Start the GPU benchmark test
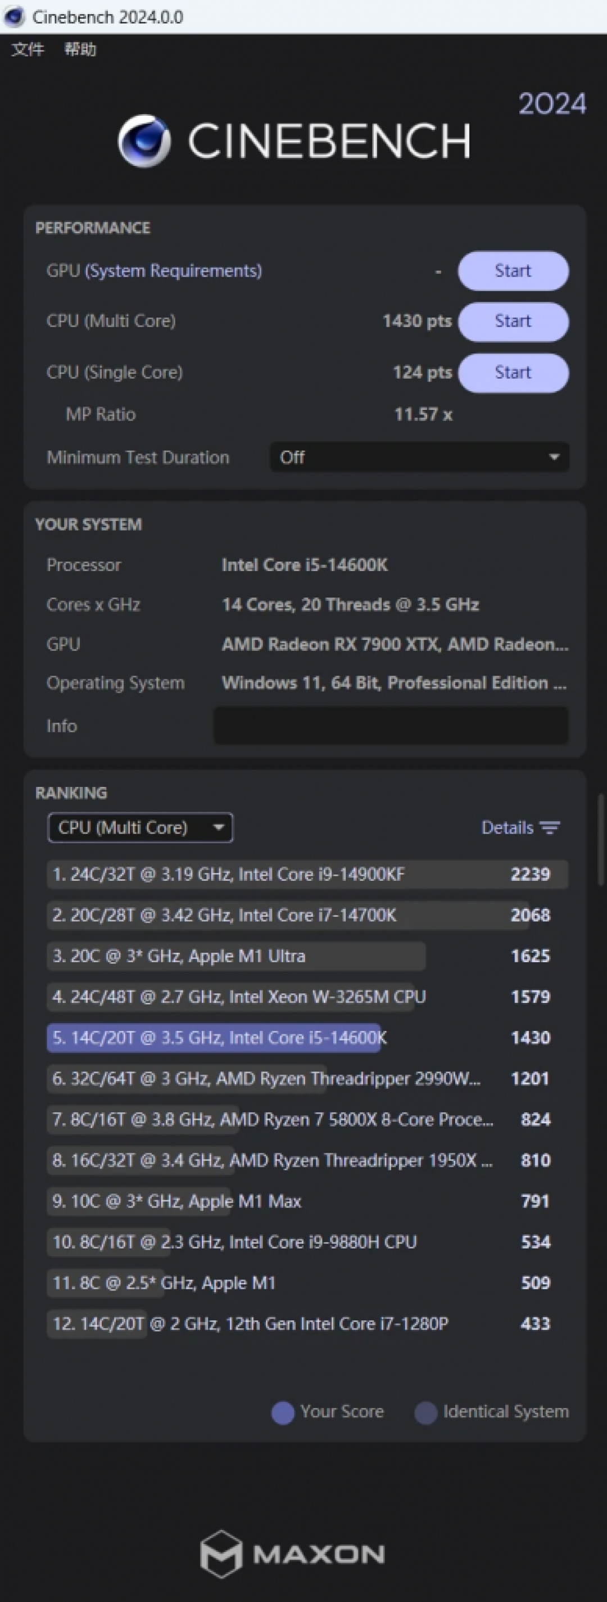The height and width of the screenshot is (1602, 607). pyautogui.click(x=513, y=270)
